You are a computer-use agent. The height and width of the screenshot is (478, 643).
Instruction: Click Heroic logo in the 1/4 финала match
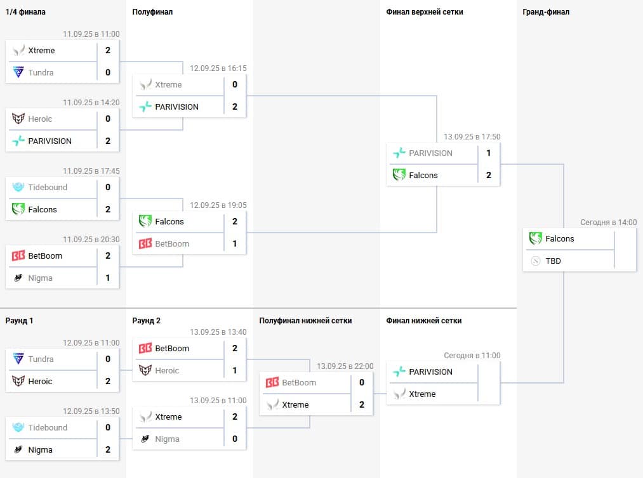coord(18,119)
